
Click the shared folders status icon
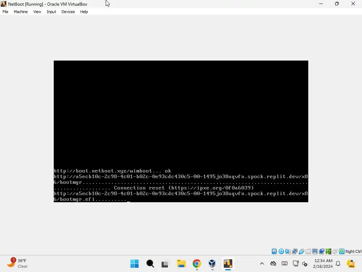coord(308,251)
